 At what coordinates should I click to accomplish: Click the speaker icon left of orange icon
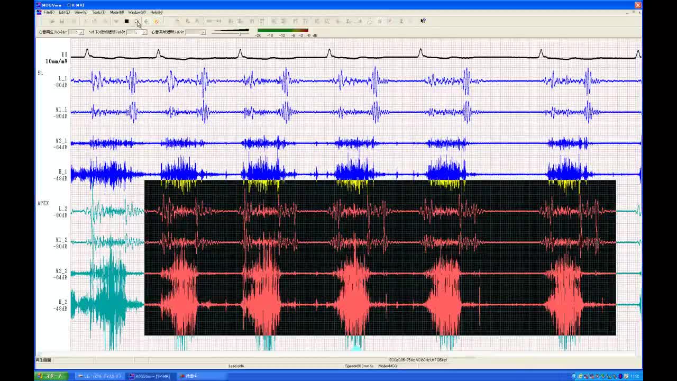click(x=147, y=21)
